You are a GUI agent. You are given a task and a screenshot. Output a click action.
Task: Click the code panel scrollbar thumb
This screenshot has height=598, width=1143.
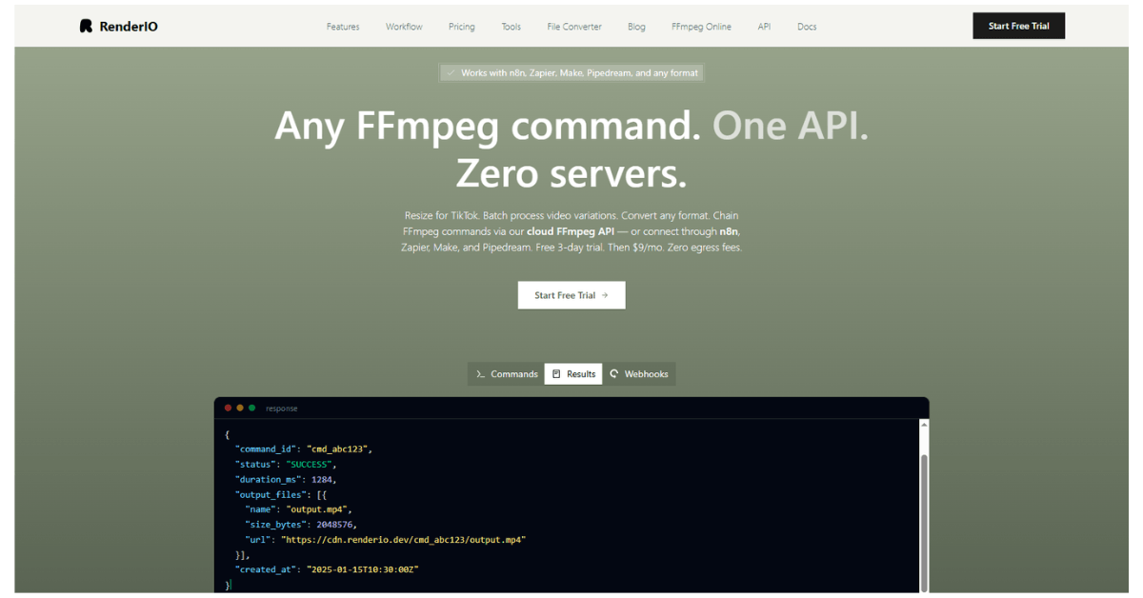[x=923, y=522]
